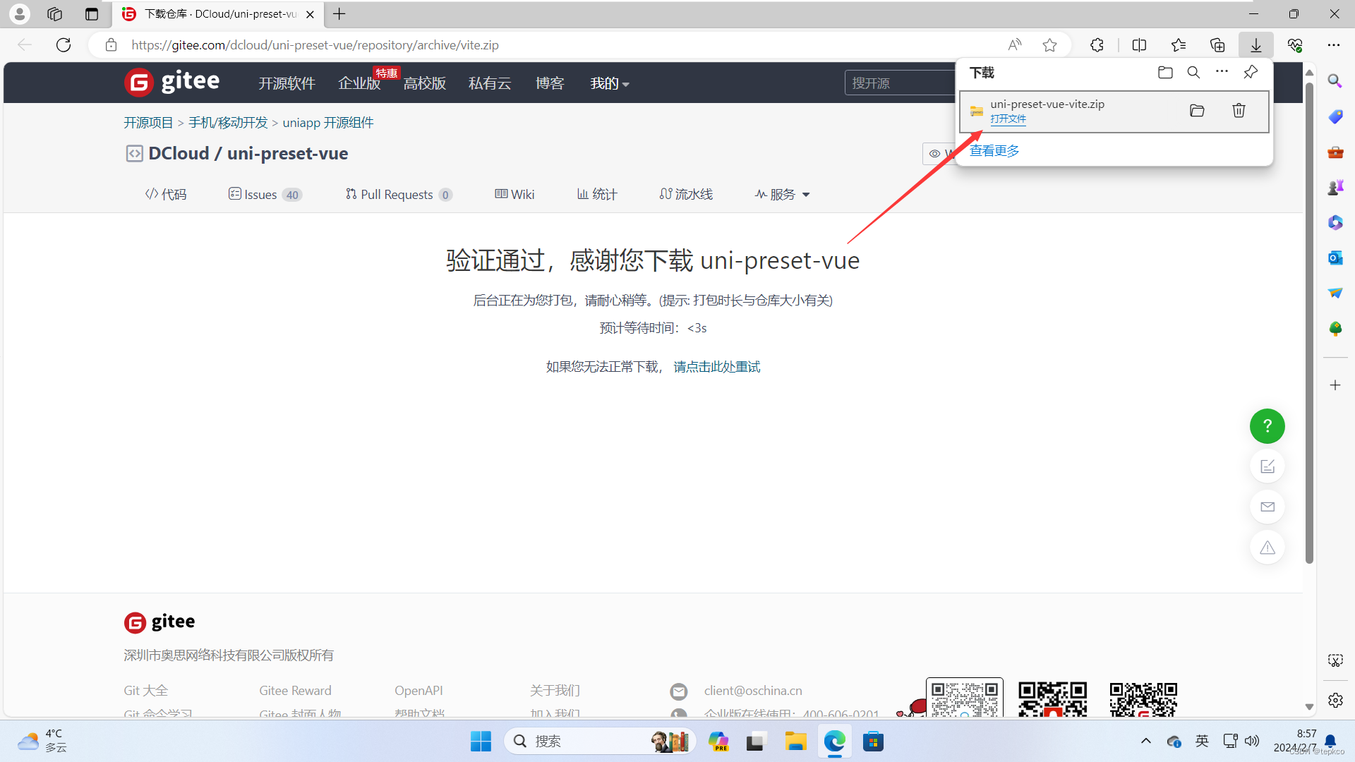This screenshot has height=762, width=1355.
Task: Show uni-preset-vue-vite.zip in folder
Action: click(1197, 111)
